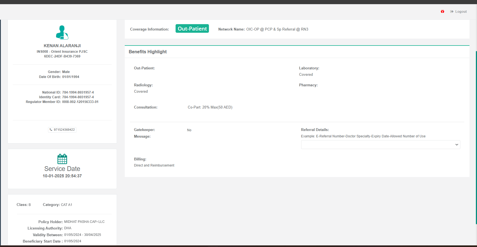Log out using the Logout link
Screen dimensions: 477x247
(461, 12)
